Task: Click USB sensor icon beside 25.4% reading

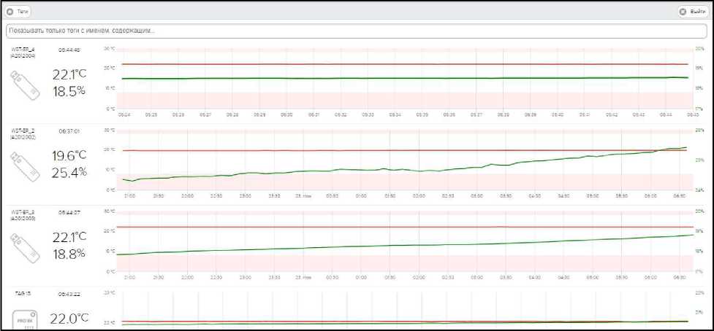Action: pyautogui.click(x=24, y=167)
